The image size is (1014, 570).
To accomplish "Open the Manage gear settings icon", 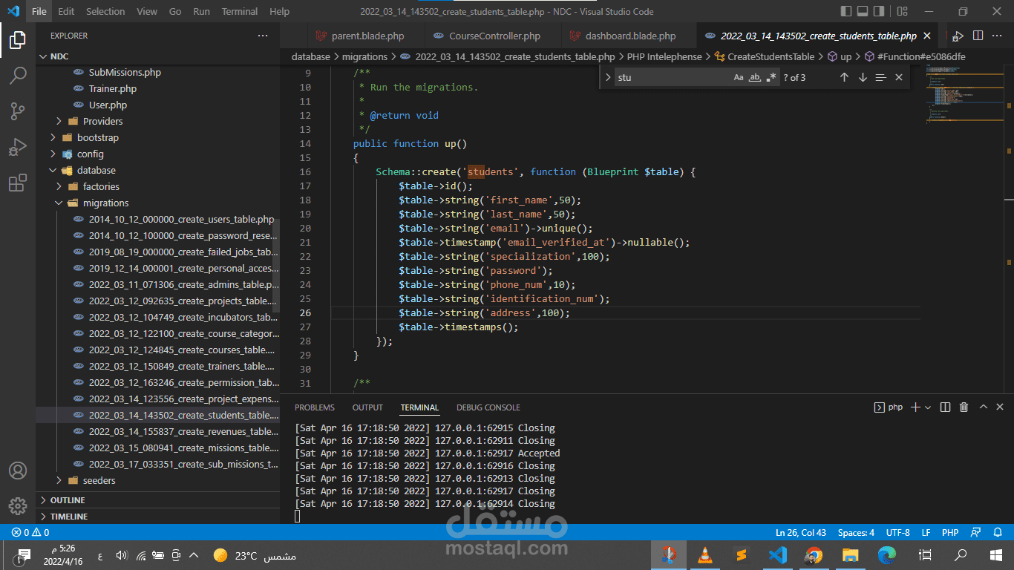I will [x=18, y=506].
